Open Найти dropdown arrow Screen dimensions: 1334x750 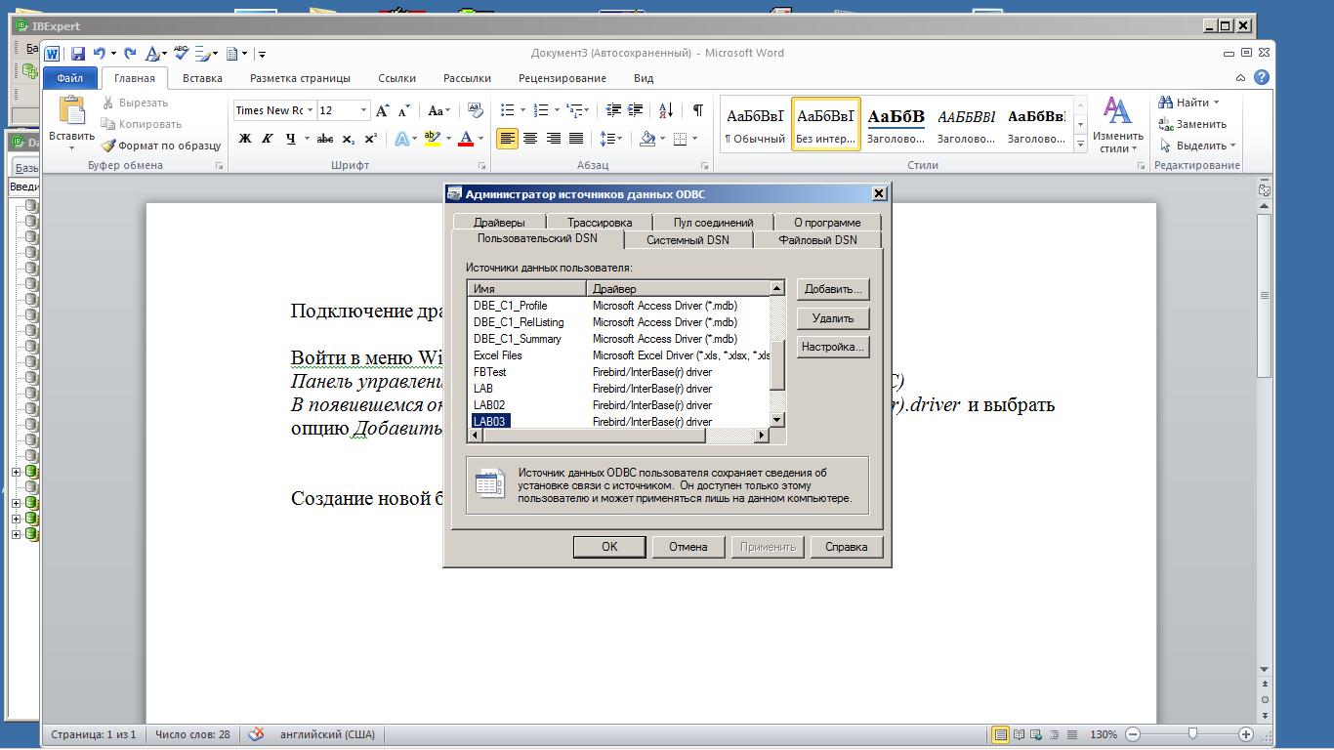pos(1218,103)
